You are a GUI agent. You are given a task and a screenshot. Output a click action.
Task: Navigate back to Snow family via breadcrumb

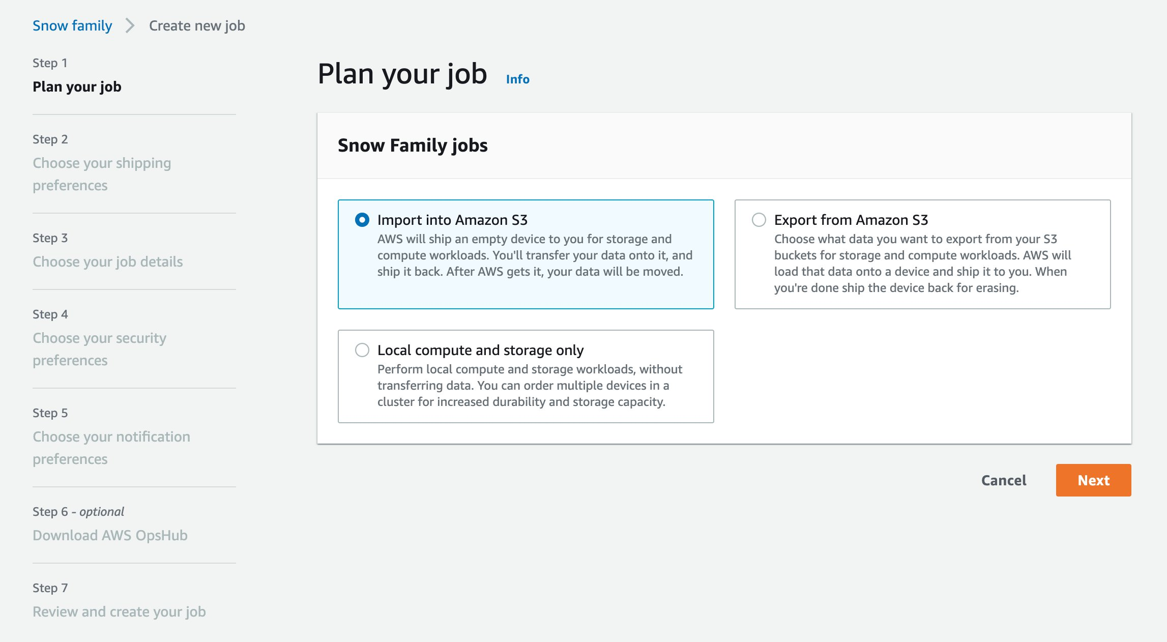coord(72,25)
